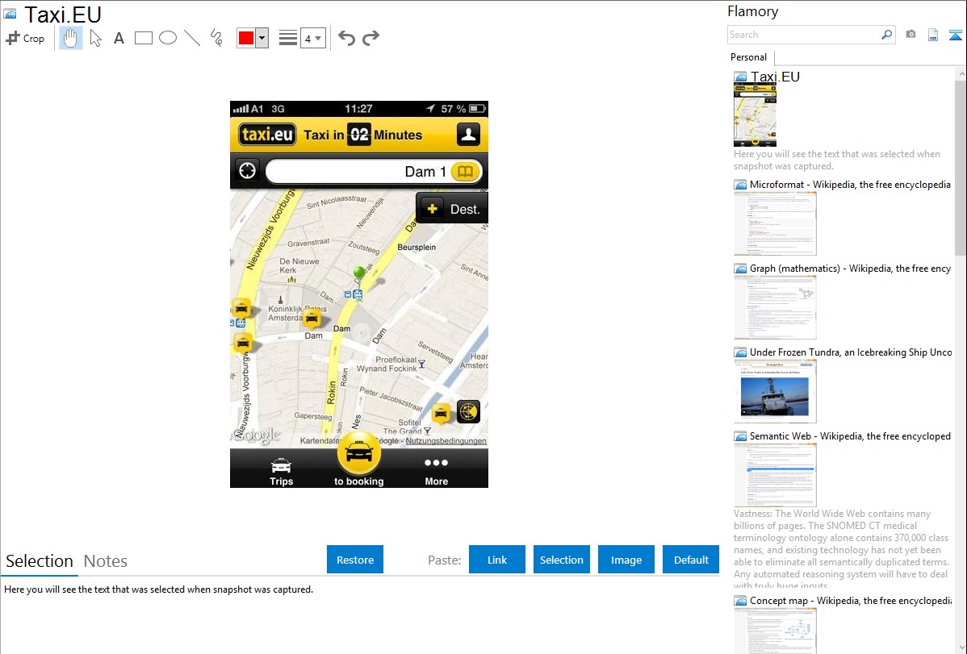Select the arrow pointer tool

click(95, 38)
